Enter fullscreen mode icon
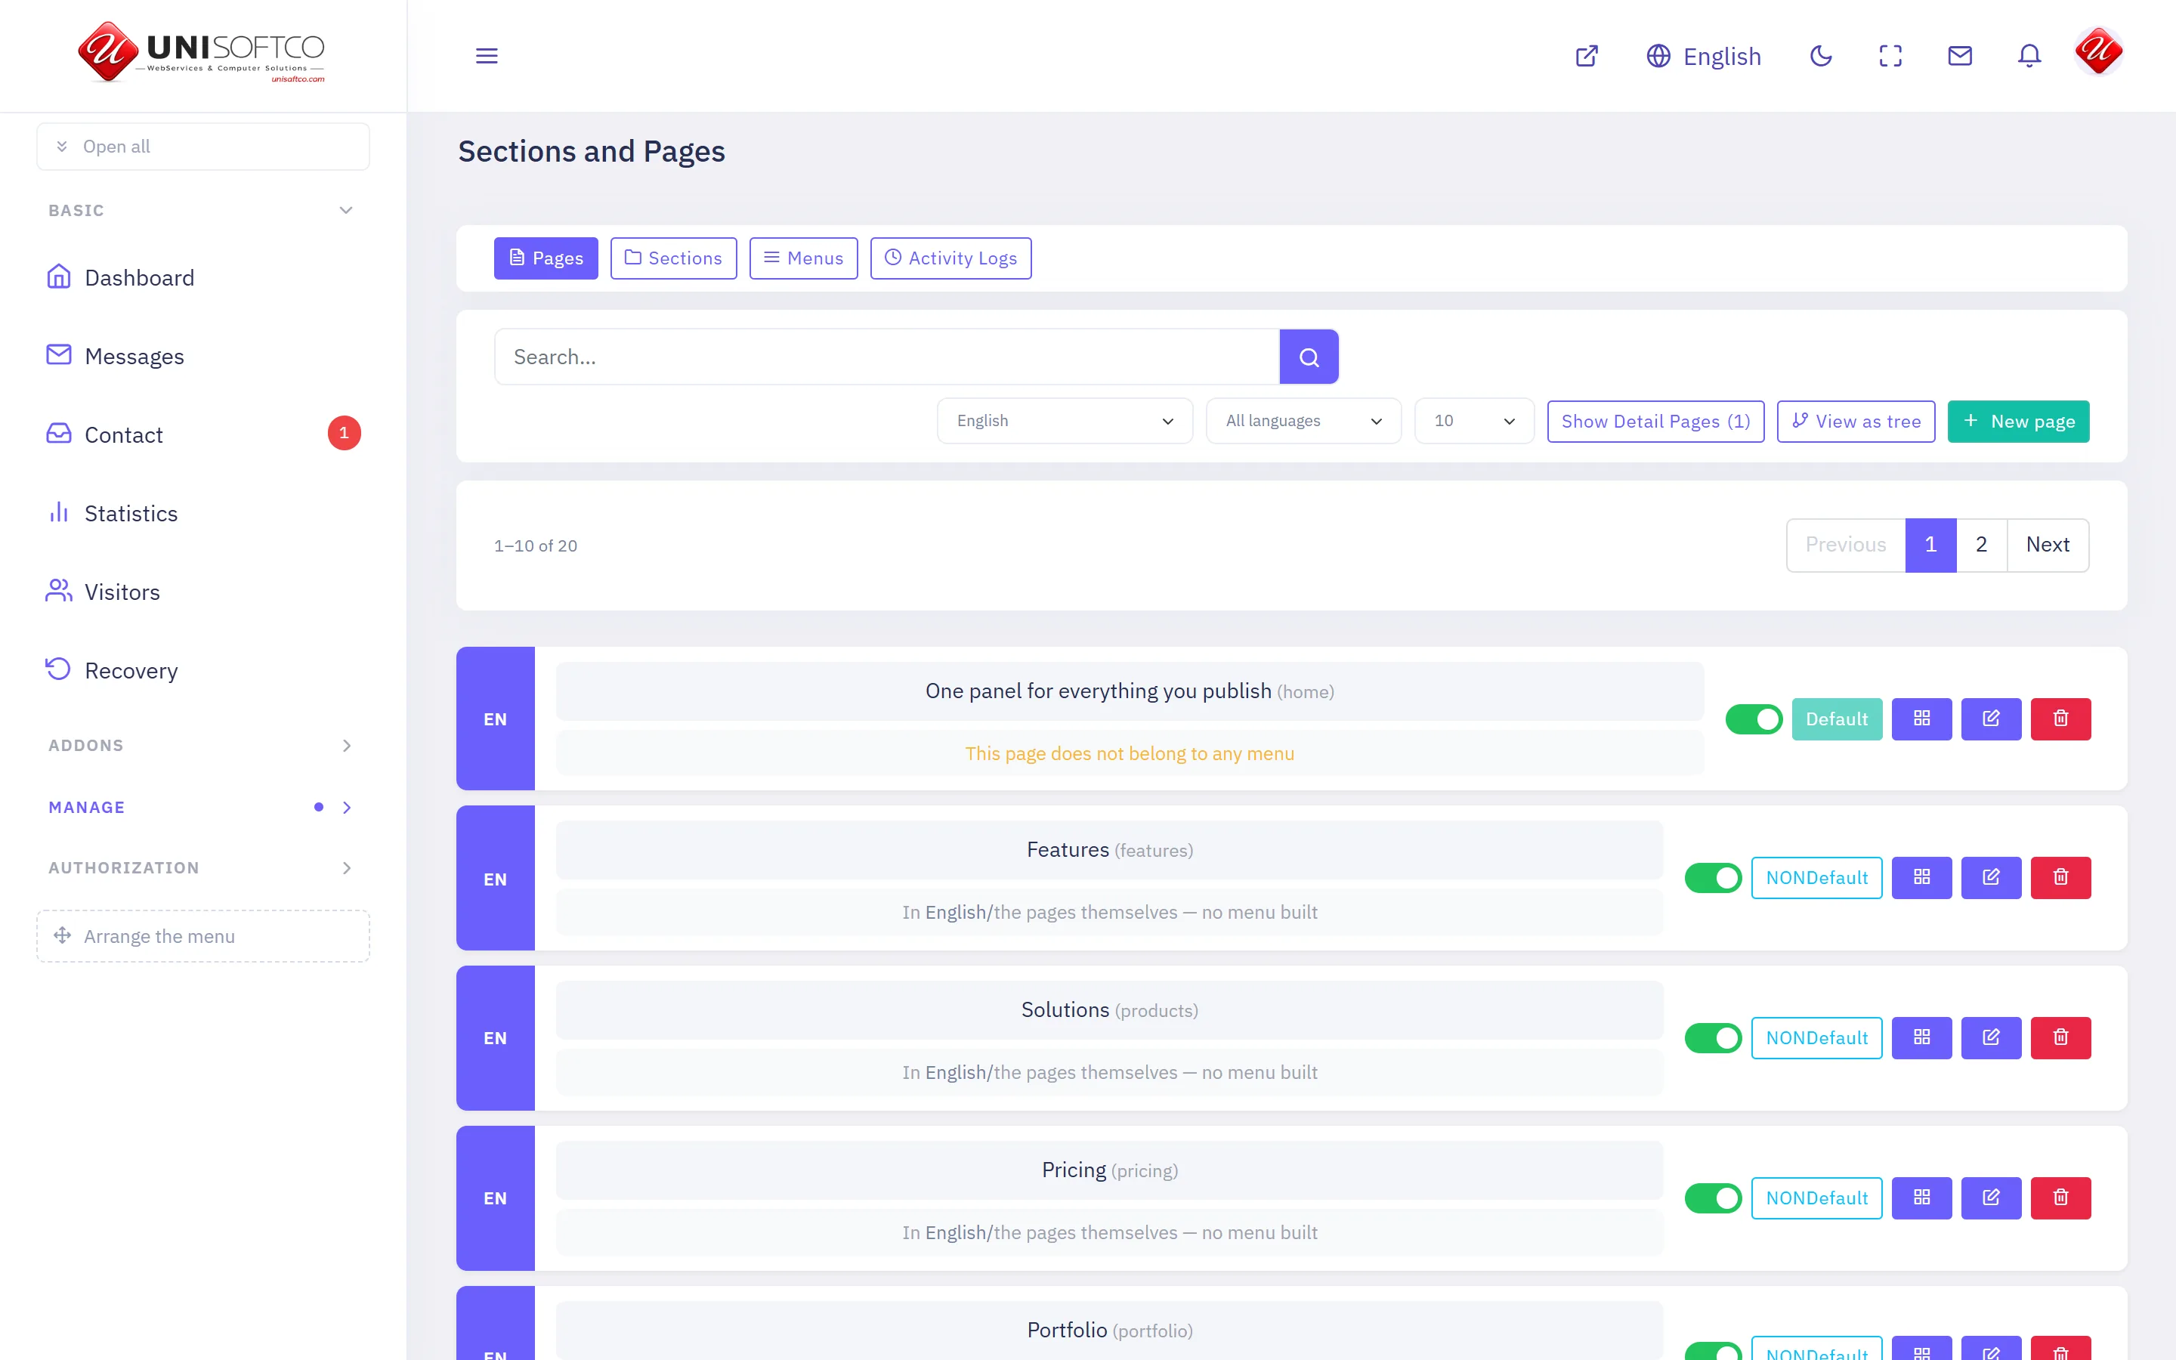Screen dimensions: 2176x1360 tap(1890, 56)
